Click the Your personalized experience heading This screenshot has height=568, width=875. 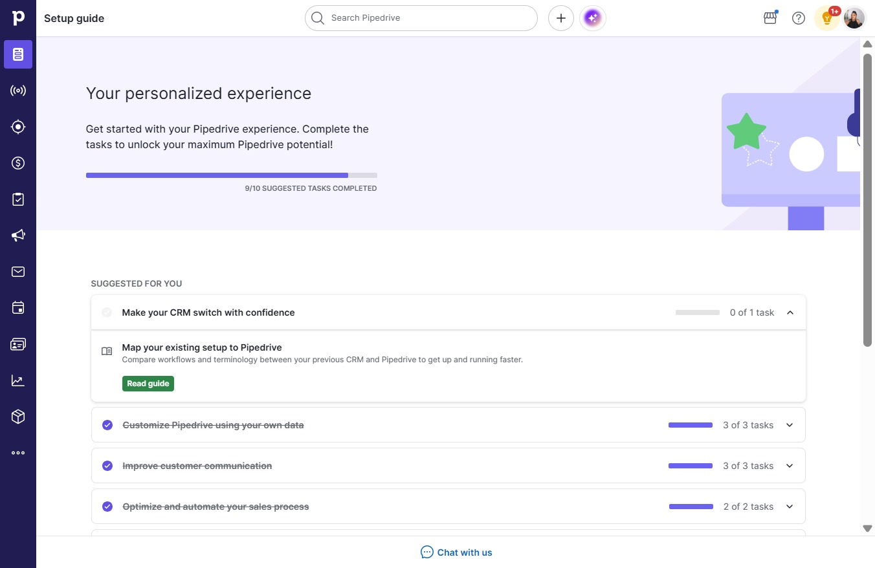point(199,94)
